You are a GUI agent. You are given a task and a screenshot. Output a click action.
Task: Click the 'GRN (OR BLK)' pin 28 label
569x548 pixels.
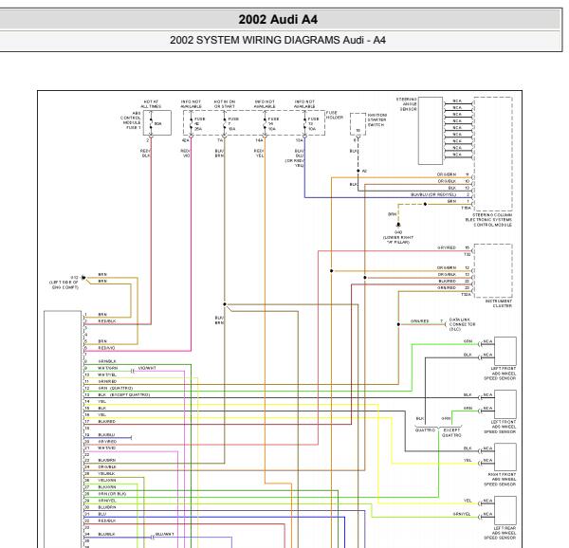point(112,494)
